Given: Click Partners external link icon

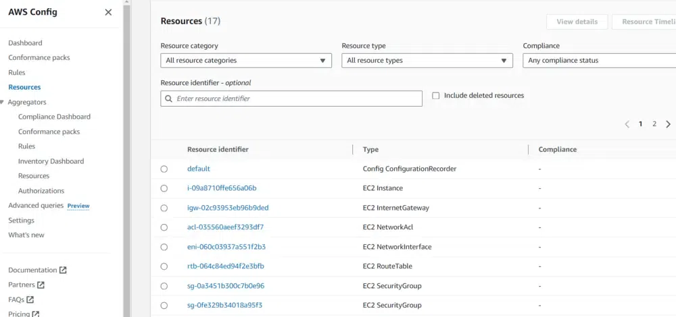Looking at the screenshot, I should pyautogui.click(x=41, y=285).
